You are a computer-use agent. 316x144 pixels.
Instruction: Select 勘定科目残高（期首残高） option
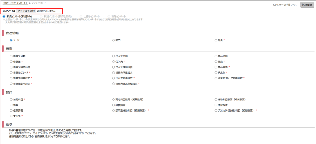[114, 100]
